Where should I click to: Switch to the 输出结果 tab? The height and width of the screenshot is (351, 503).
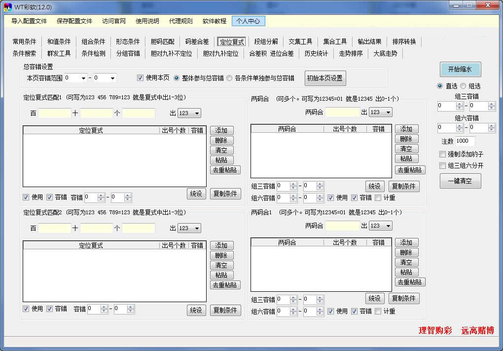pyautogui.click(x=369, y=41)
